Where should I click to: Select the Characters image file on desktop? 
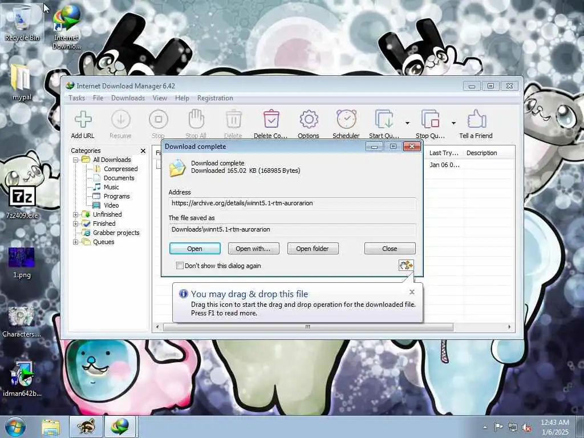pos(22,323)
